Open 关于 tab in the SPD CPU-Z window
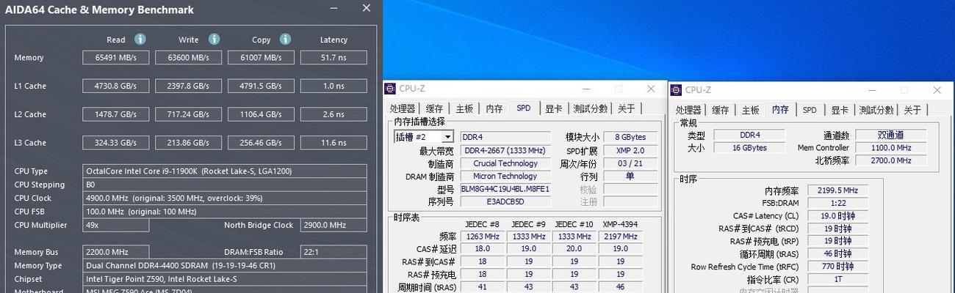The height and width of the screenshot is (293, 955). 626,108
